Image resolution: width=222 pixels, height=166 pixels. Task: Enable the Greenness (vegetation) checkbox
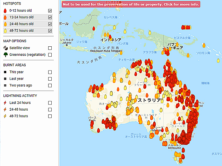(50, 55)
